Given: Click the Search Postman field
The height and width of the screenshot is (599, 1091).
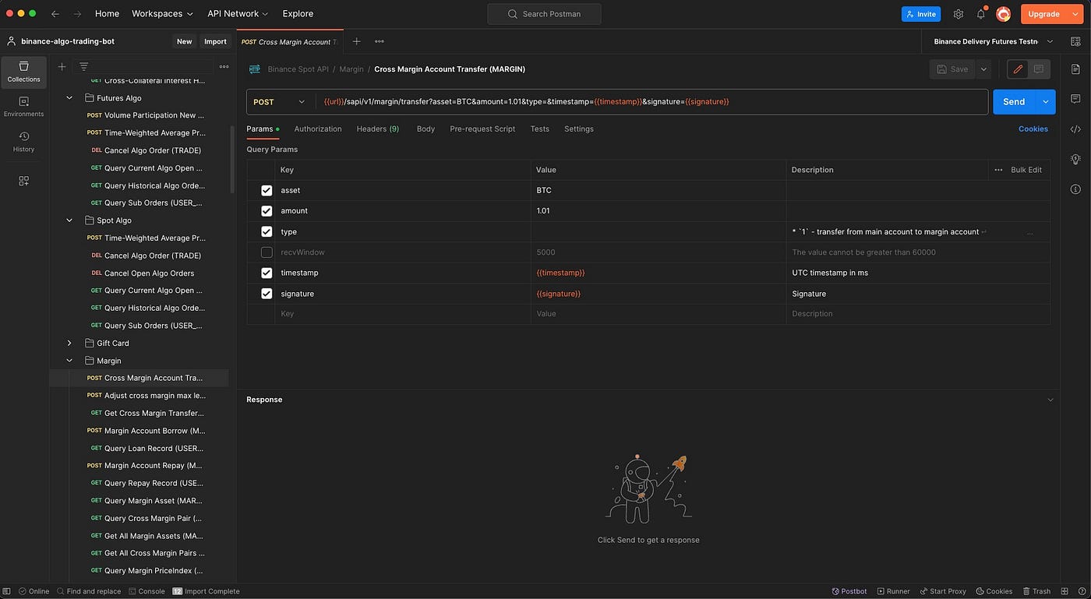Looking at the screenshot, I should point(544,14).
